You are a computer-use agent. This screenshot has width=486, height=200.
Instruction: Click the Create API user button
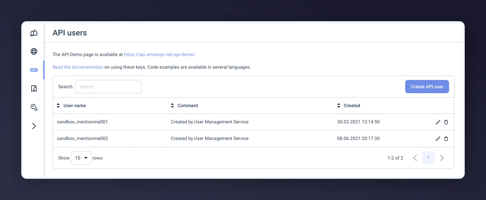point(427,87)
